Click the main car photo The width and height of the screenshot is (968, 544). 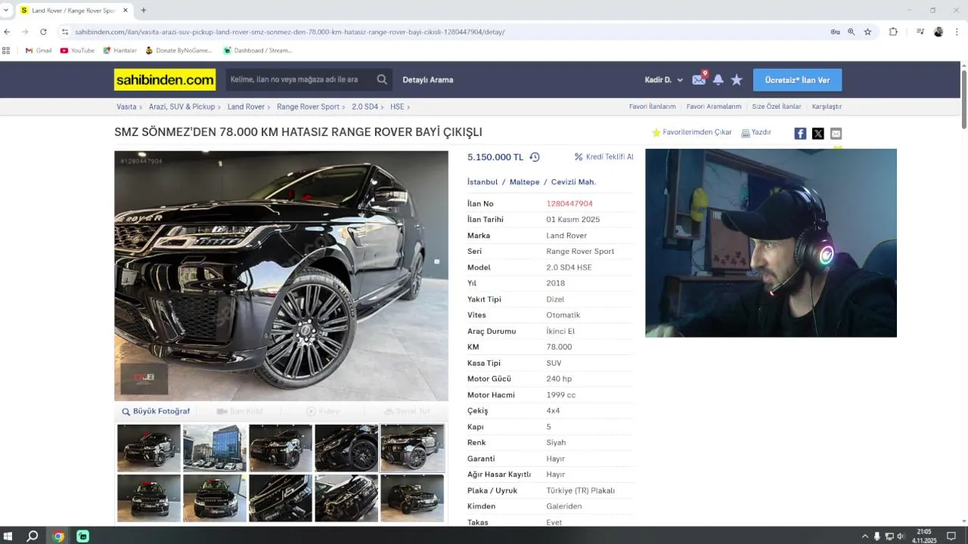[x=281, y=276]
